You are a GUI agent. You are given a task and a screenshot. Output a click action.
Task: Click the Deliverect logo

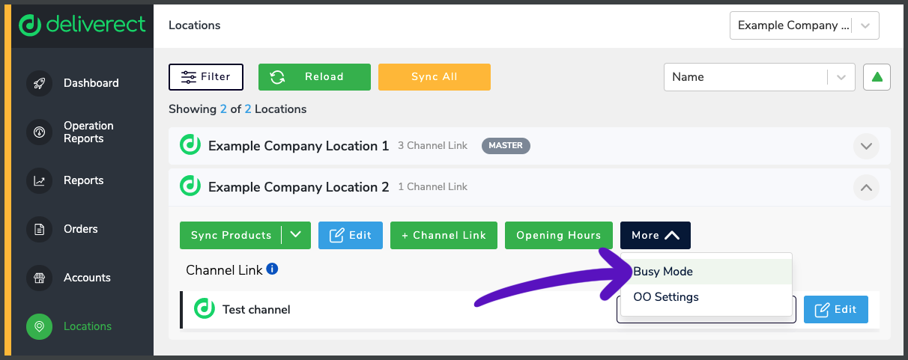(82, 25)
